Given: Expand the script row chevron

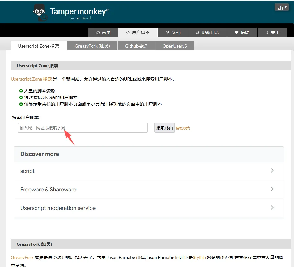Looking at the screenshot, I should pos(272,171).
